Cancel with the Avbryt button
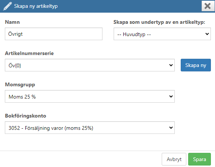215x167 pixels. click(174, 159)
